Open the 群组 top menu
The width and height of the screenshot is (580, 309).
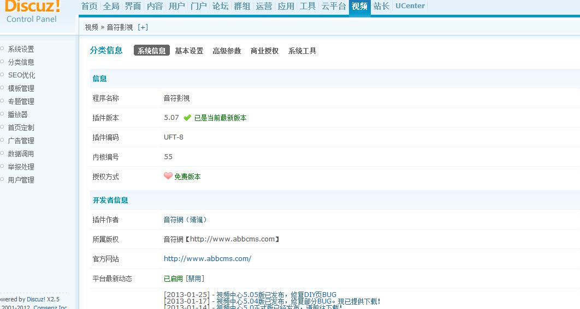coord(242,7)
